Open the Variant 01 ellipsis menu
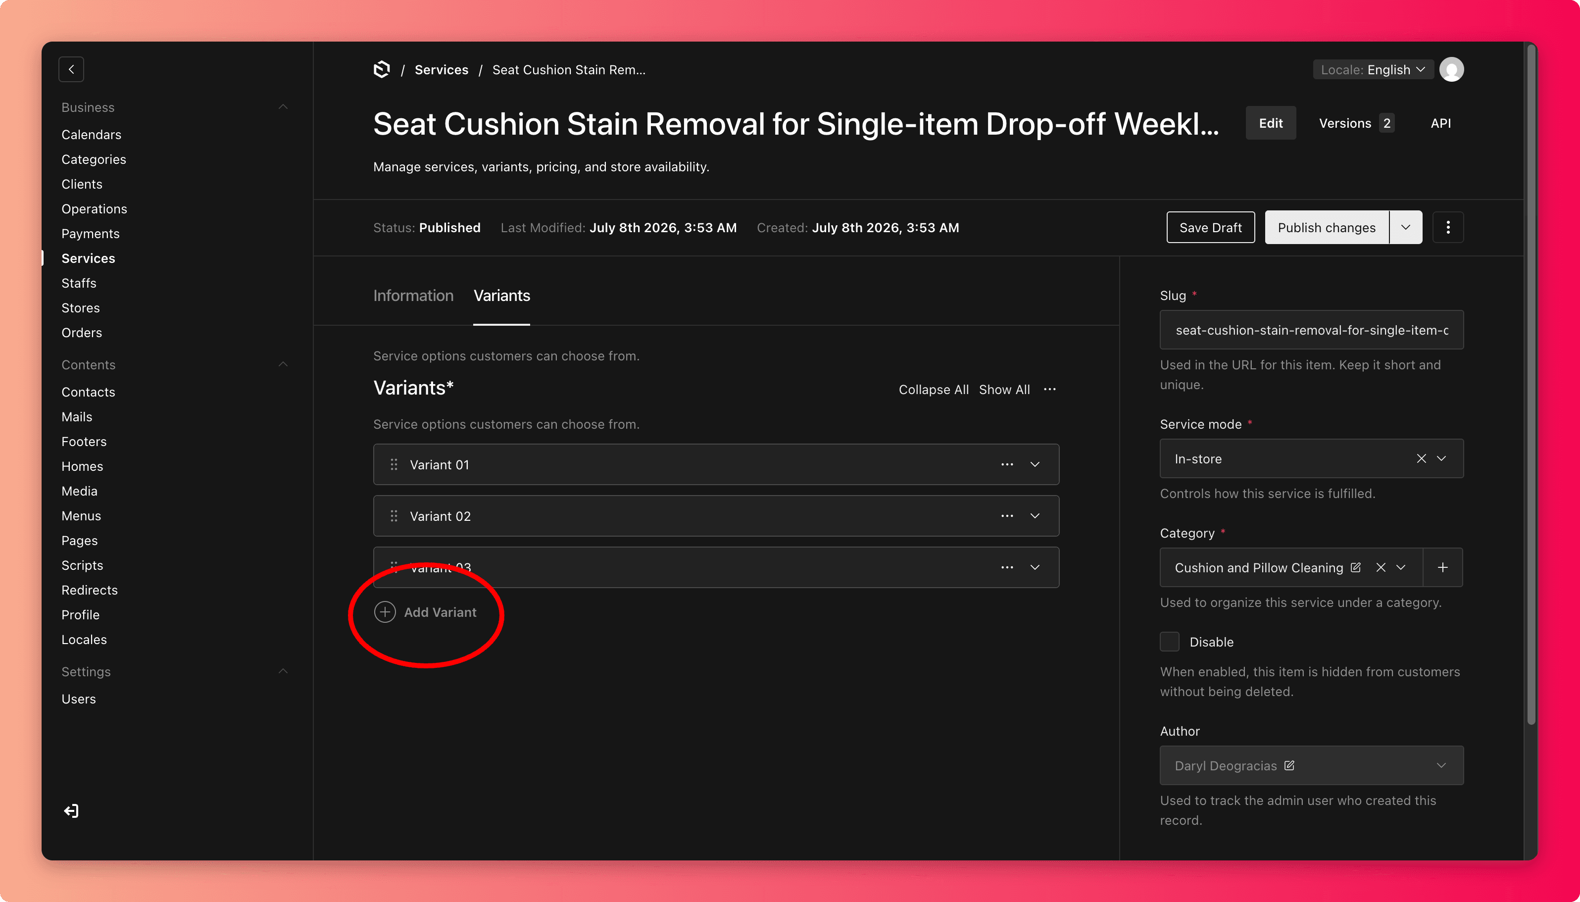This screenshot has width=1580, height=902. [x=1007, y=465]
